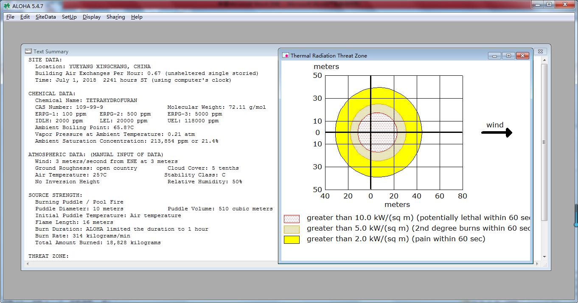
Task: Minimize the ALOHA main window
Action: click(537, 5)
